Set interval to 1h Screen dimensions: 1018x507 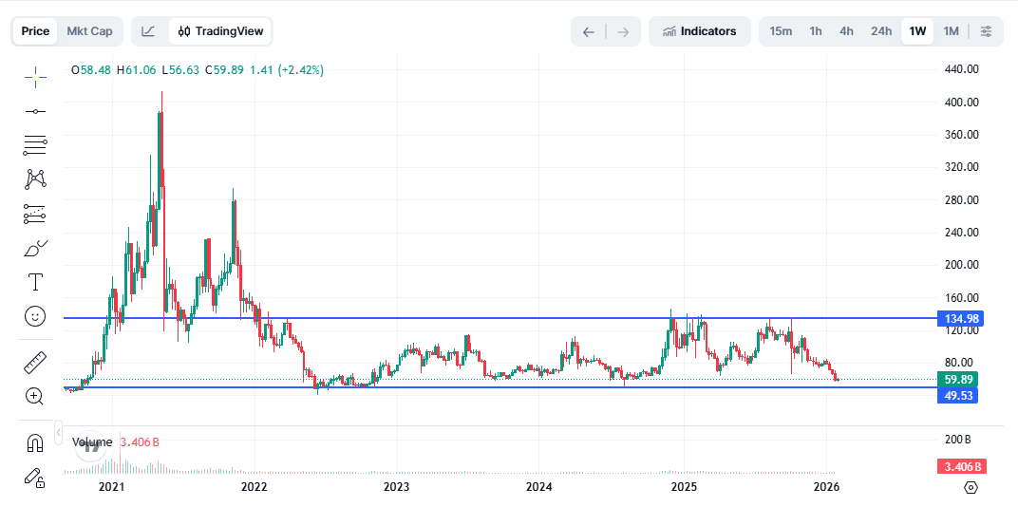[816, 31]
